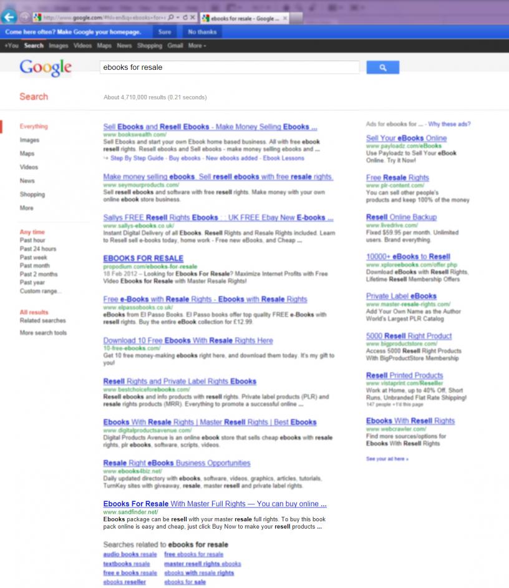509x588 pixels.
Task: Open the '10000+ eBooks to Resell' ad
Action: (408, 257)
